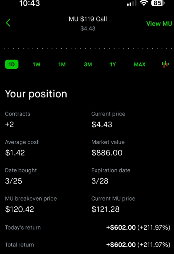Open the View MU link

pyautogui.click(x=159, y=24)
